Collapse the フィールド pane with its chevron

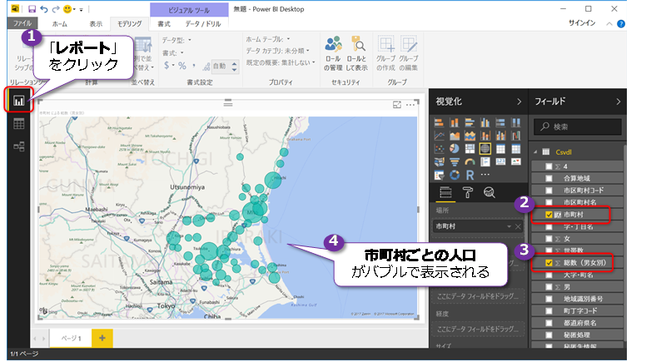[x=618, y=102]
